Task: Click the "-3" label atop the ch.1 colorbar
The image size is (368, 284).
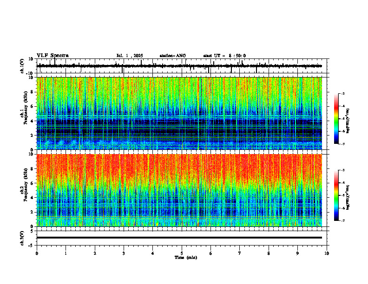Action: pyautogui.click(x=342, y=93)
